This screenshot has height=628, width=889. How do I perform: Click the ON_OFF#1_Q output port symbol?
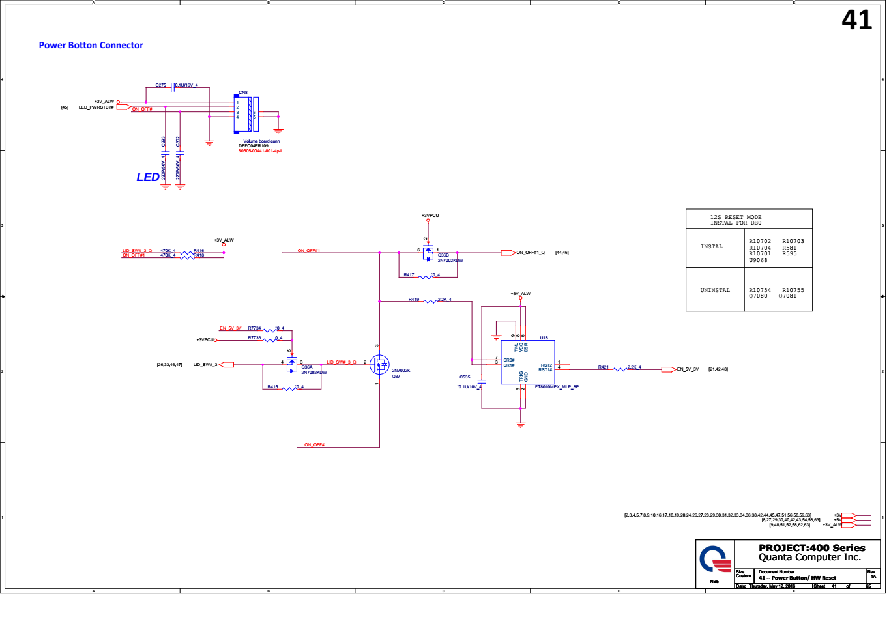(x=508, y=253)
